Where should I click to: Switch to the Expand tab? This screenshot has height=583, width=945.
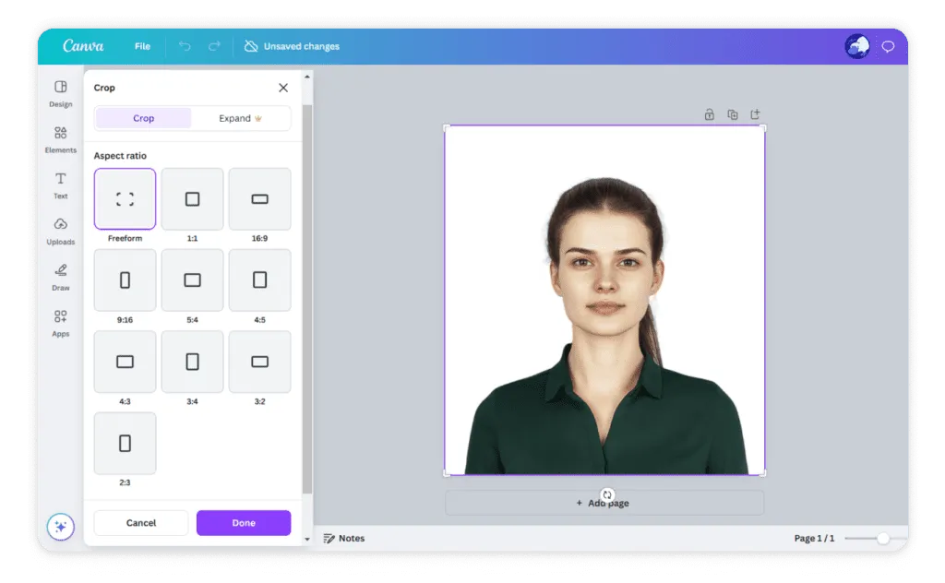coord(240,118)
